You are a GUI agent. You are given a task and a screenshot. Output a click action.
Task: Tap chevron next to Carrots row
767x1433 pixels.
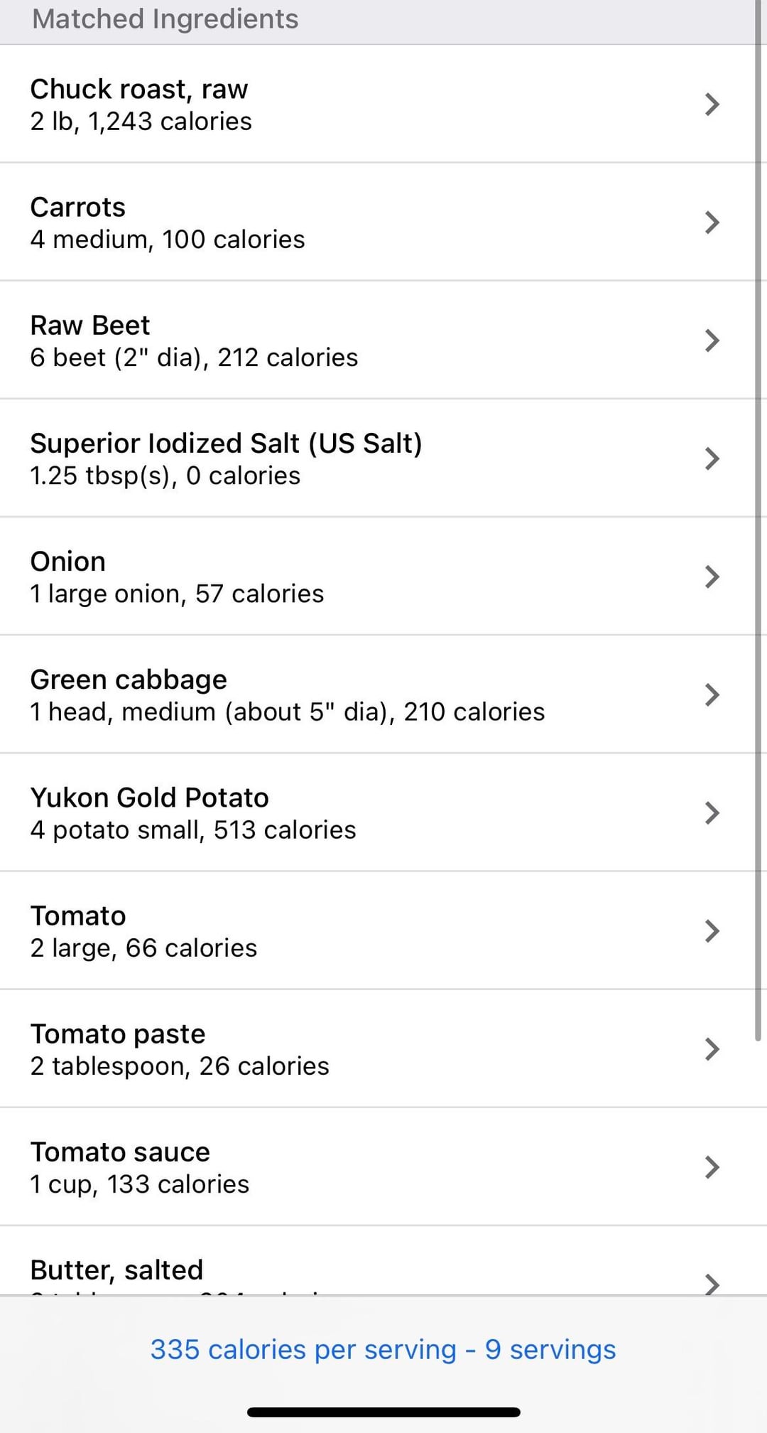tap(712, 222)
